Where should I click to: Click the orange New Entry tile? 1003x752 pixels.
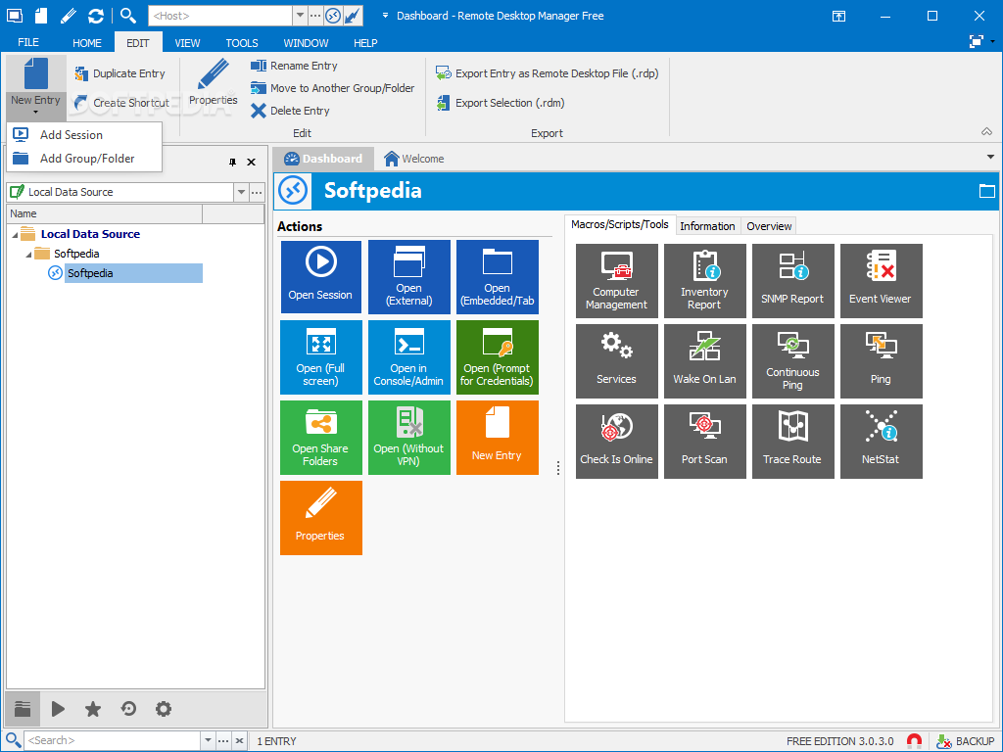coord(497,438)
